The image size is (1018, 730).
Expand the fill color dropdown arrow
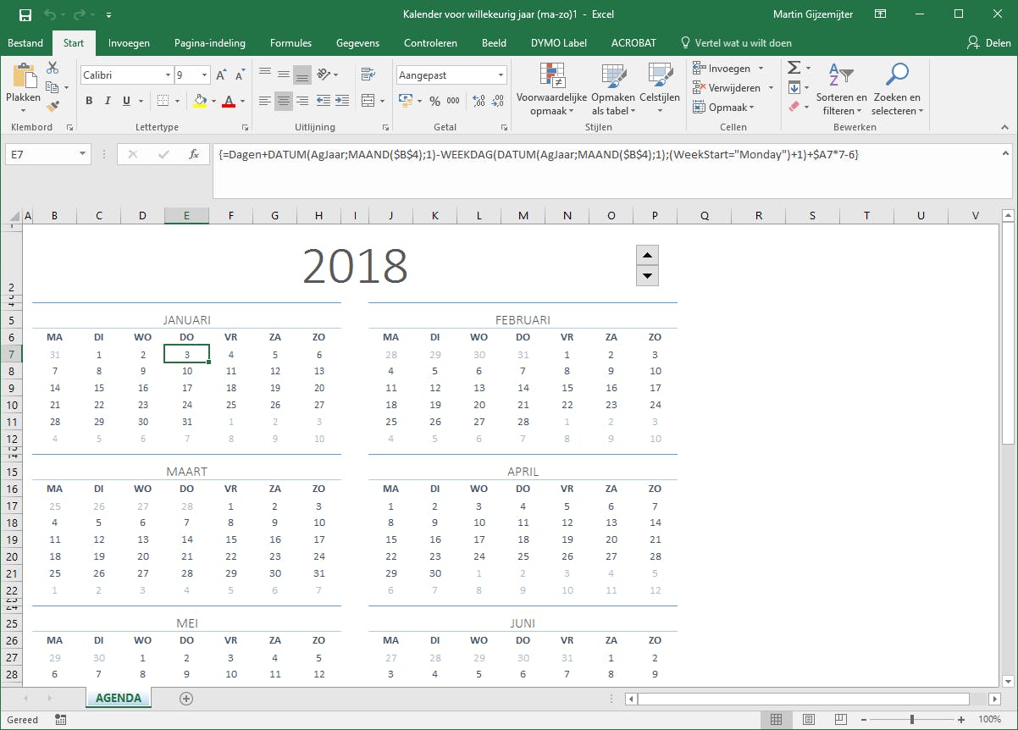tap(213, 101)
